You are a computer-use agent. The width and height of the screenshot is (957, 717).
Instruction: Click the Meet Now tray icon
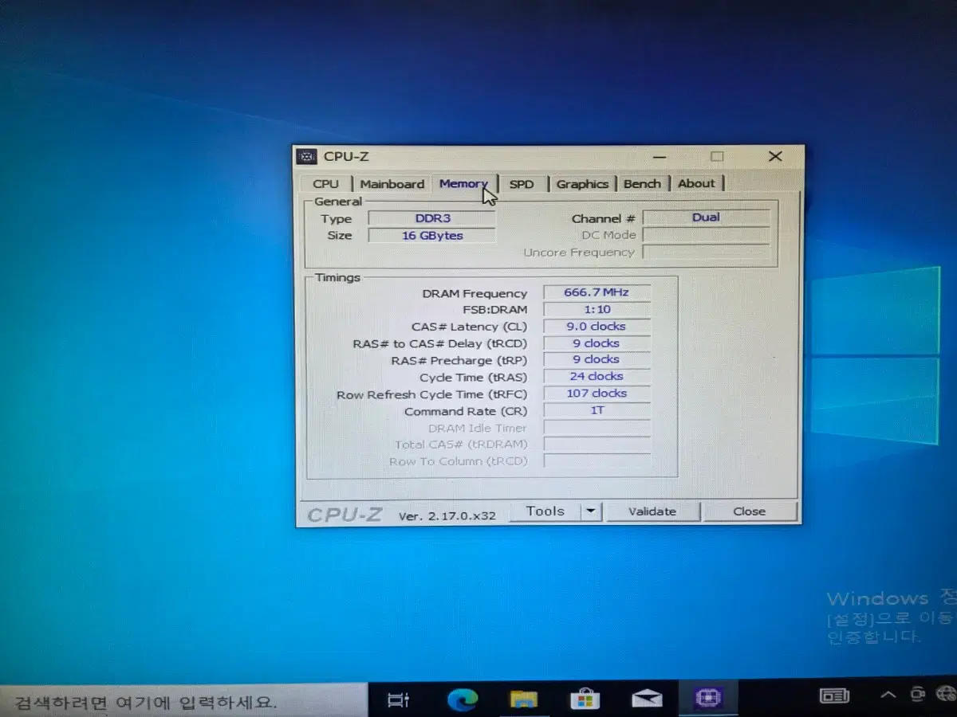click(x=919, y=695)
